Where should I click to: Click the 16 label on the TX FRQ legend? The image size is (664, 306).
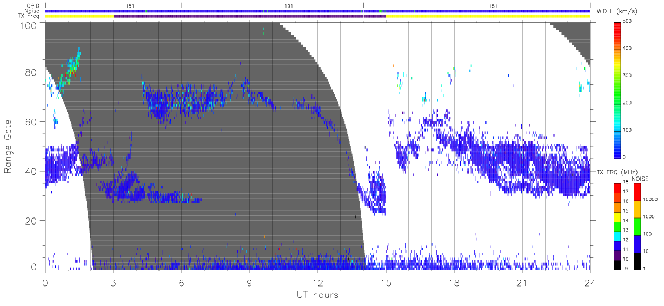tap(626, 201)
